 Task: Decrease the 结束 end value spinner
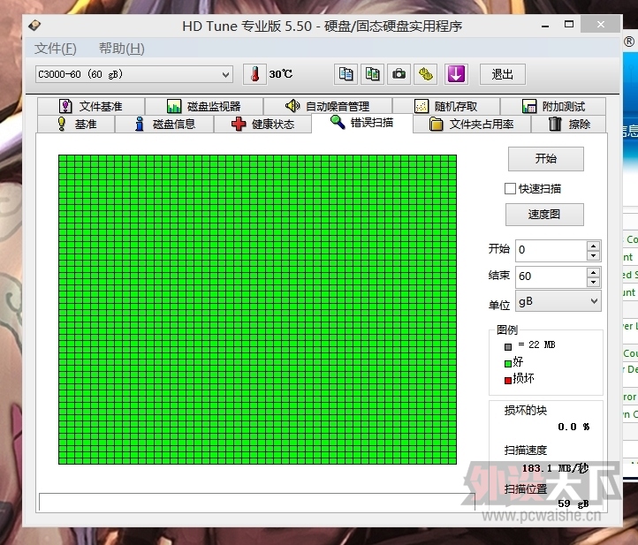tap(594, 283)
